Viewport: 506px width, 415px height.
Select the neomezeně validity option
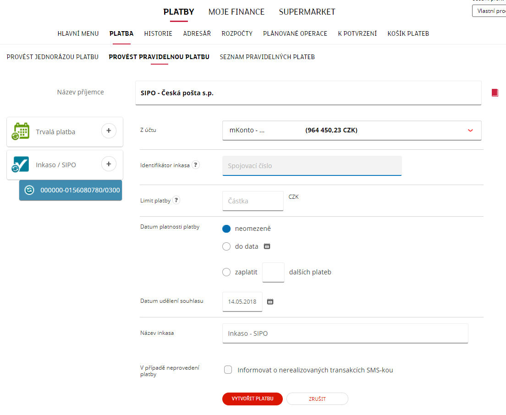pyautogui.click(x=226, y=229)
